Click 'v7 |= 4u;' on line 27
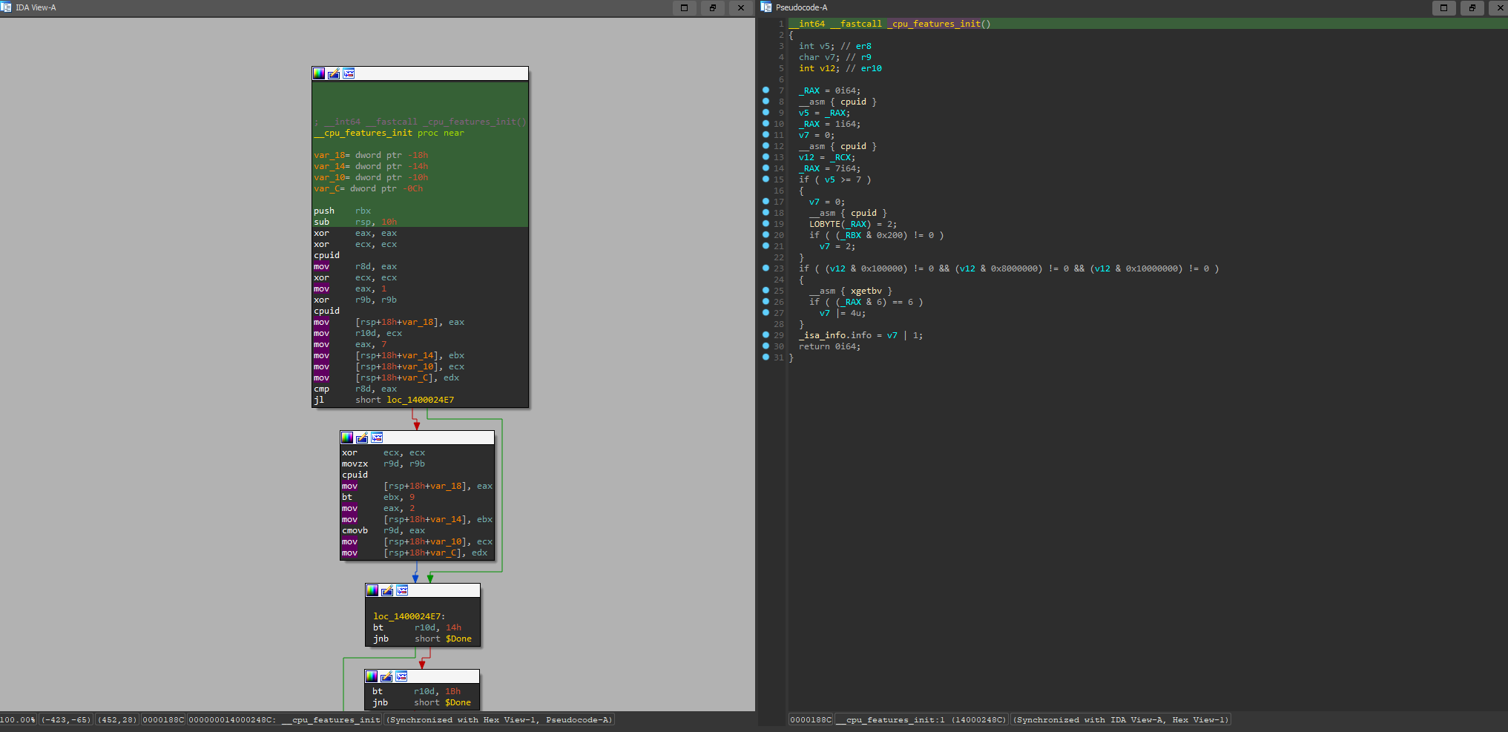Image resolution: width=1508 pixels, height=732 pixels. point(842,313)
